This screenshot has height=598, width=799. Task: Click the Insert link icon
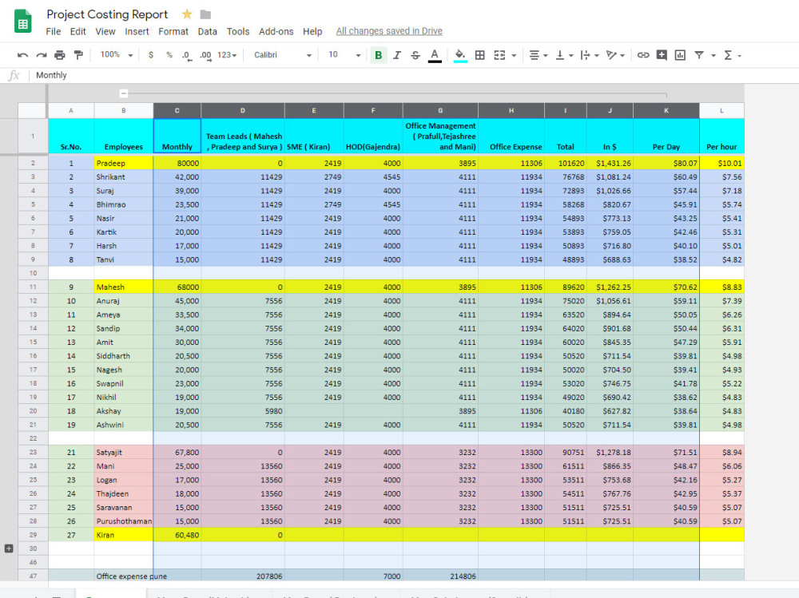pyautogui.click(x=643, y=55)
